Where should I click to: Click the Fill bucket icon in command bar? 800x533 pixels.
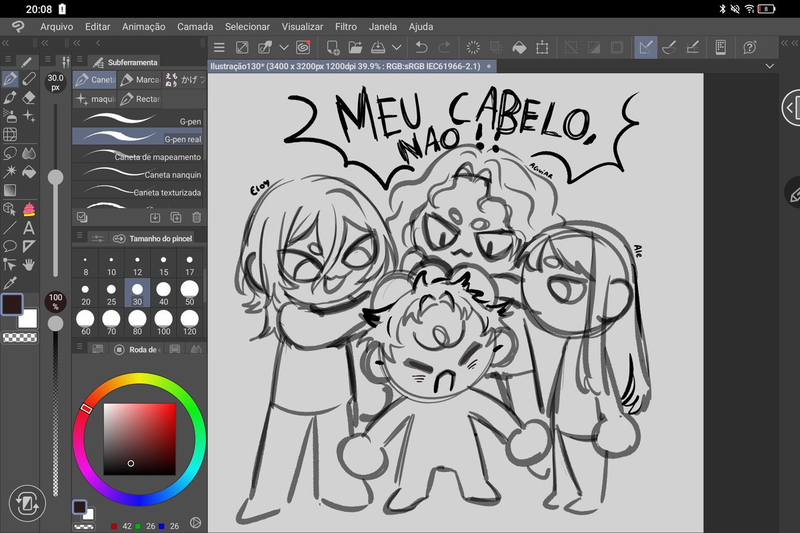point(519,47)
